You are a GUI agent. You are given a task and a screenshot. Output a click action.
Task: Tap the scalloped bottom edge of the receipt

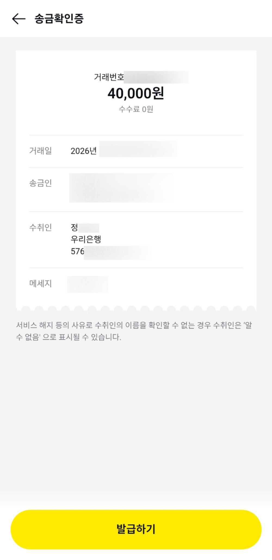click(x=136, y=308)
